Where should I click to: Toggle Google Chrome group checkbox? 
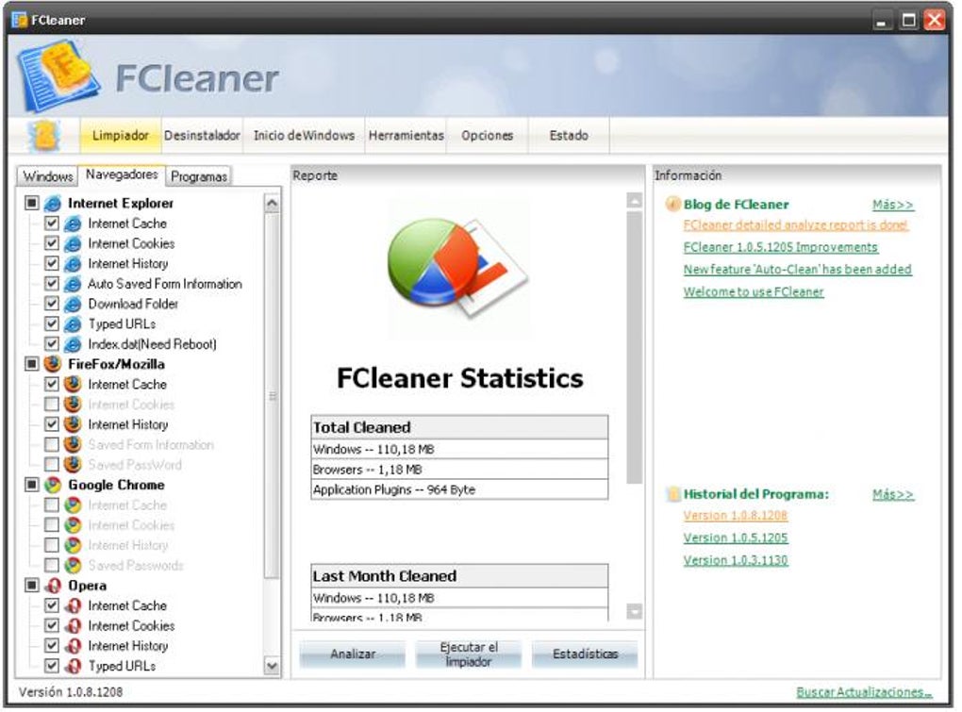coord(32,485)
